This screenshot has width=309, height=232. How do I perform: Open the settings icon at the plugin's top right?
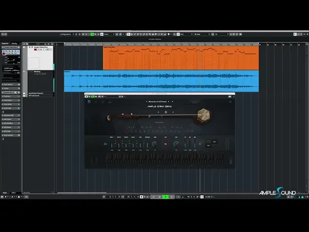click(x=230, y=102)
